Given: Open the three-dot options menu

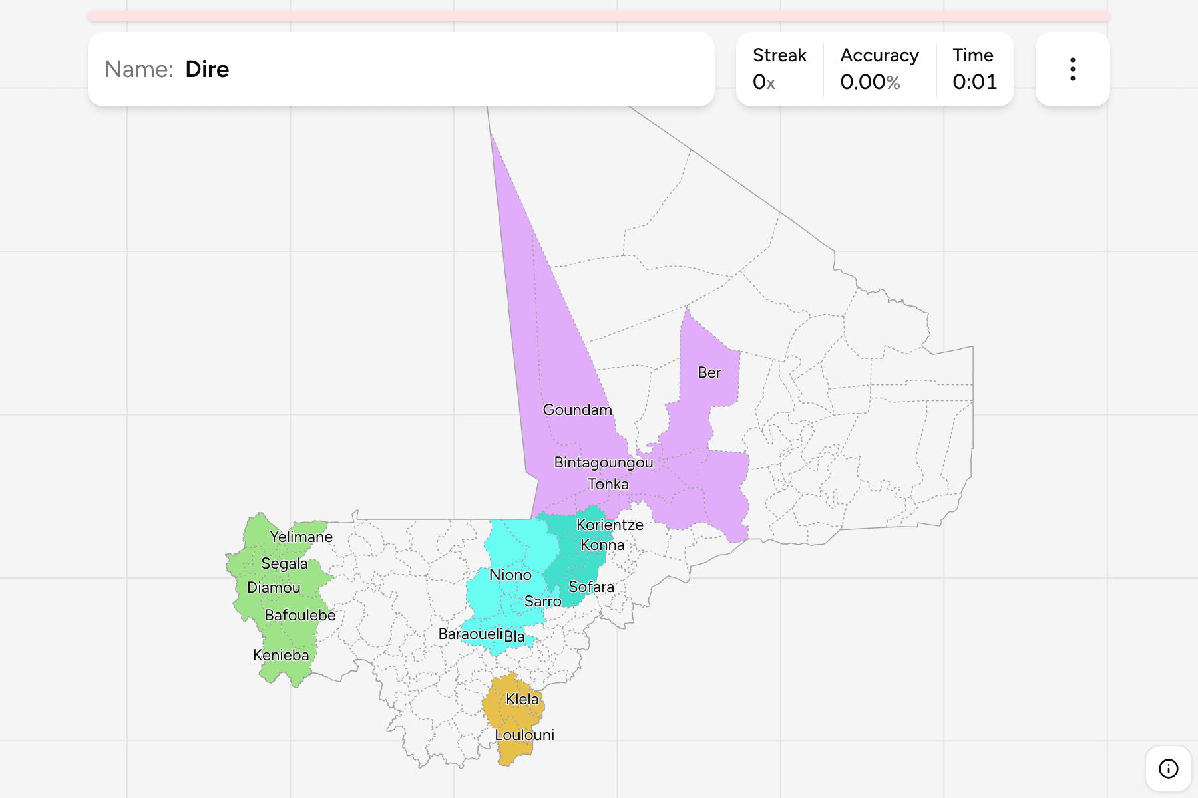Looking at the screenshot, I should click(1072, 69).
